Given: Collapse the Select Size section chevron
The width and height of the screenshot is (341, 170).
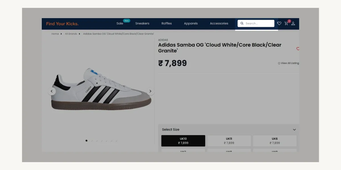Looking at the screenshot, I should [295, 129].
